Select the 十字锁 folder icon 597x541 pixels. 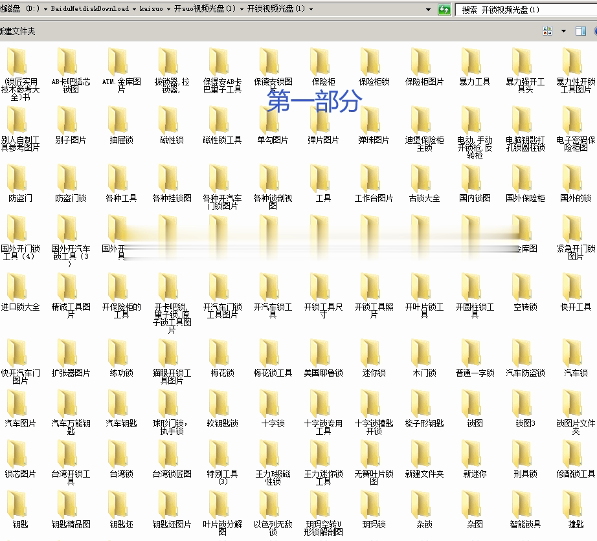(x=269, y=404)
